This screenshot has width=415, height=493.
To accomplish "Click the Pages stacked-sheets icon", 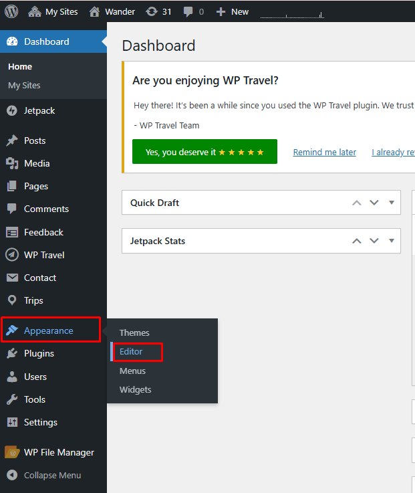I will click(x=12, y=186).
